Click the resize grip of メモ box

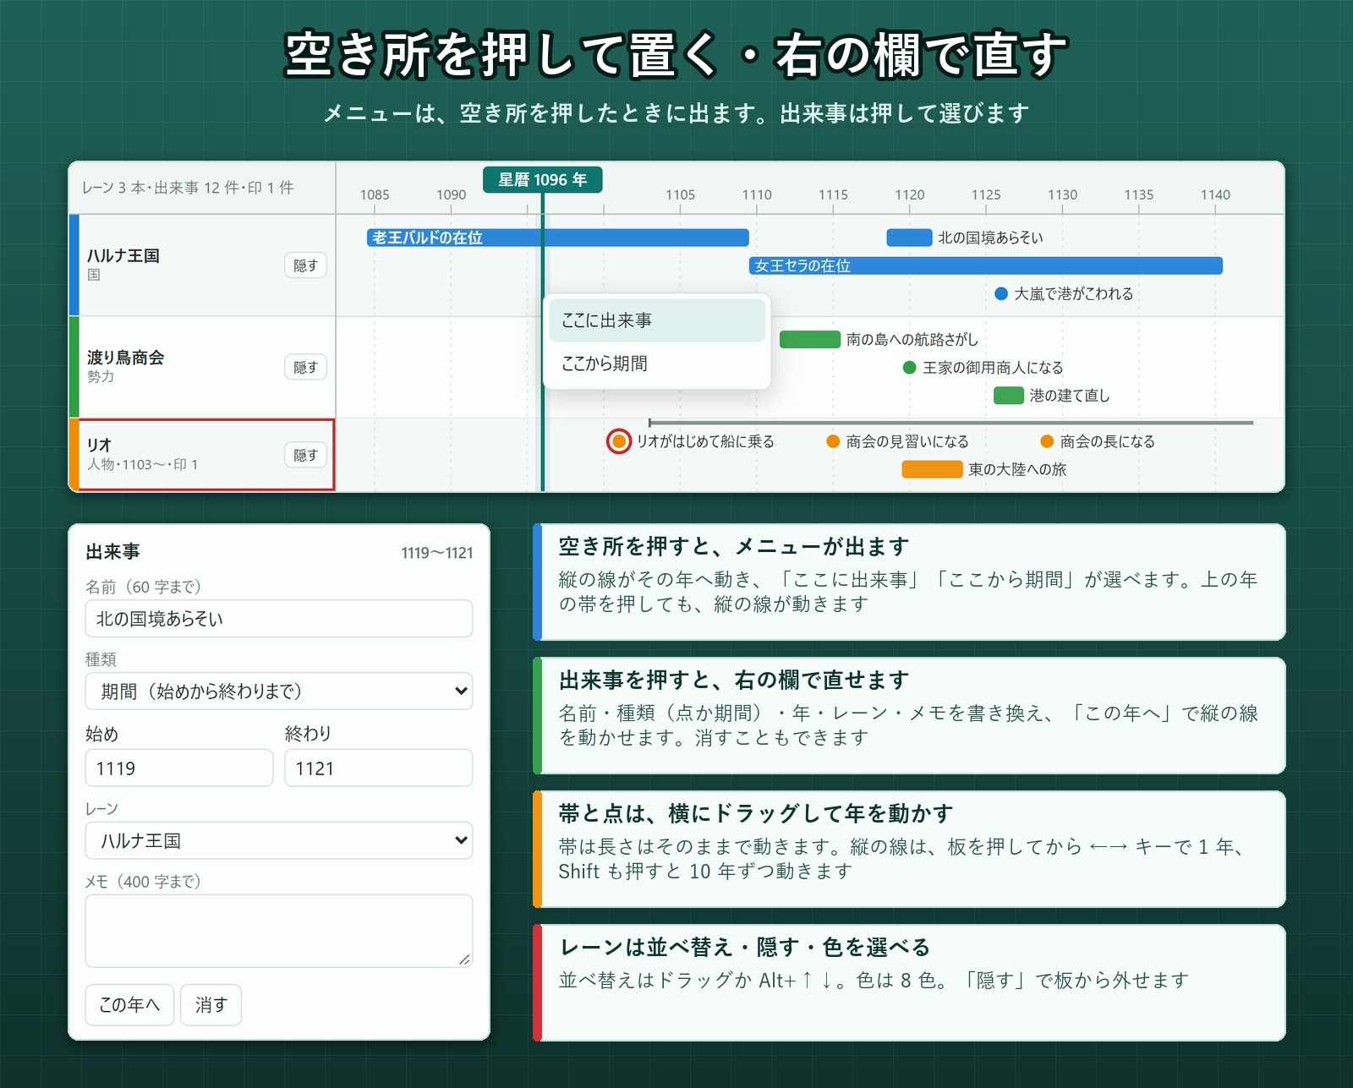(x=464, y=960)
